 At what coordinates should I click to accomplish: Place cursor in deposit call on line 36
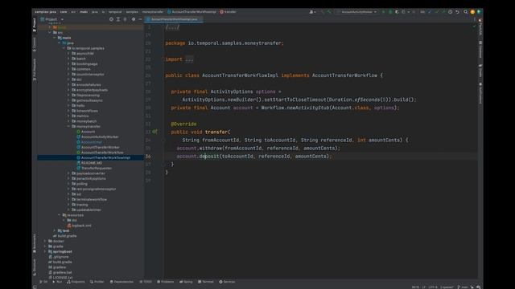[x=209, y=157]
